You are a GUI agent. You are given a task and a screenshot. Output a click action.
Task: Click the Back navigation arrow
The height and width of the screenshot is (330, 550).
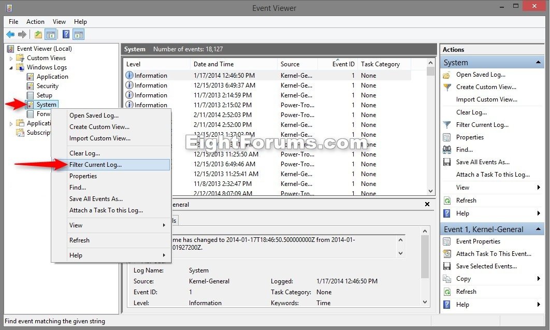point(10,34)
